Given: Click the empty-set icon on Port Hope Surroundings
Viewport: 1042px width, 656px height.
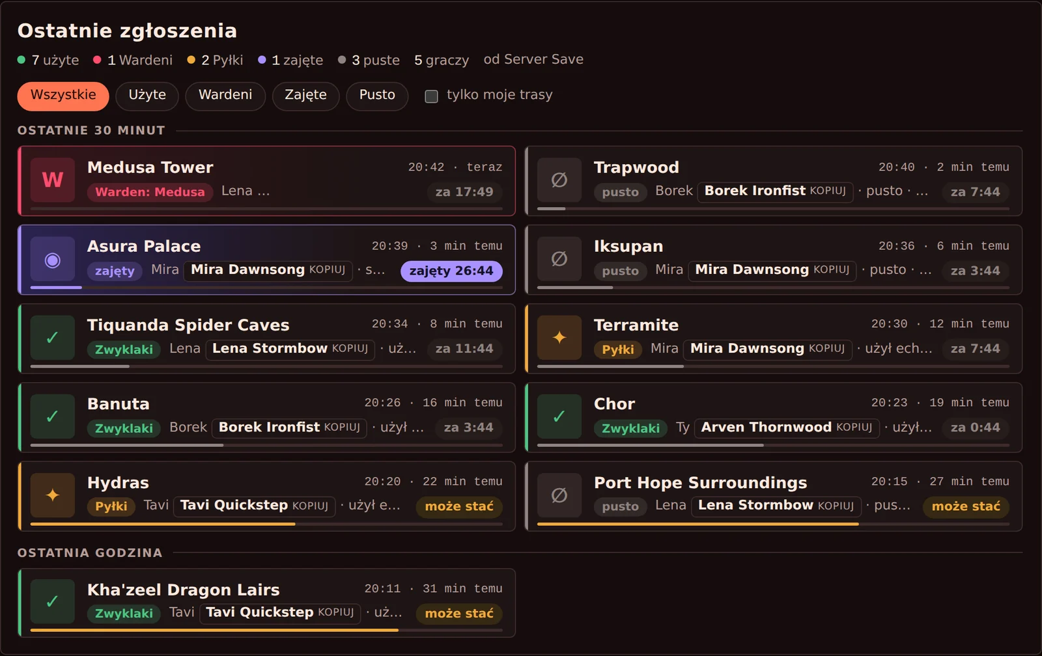Looking at the screenshot, I should point(559,495).
